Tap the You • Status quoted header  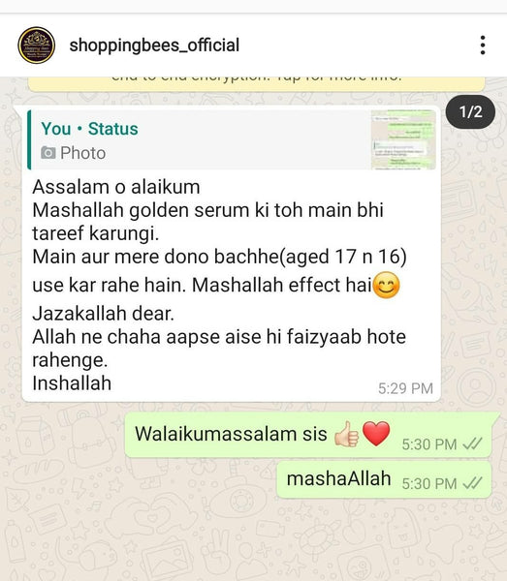(89, 129)
